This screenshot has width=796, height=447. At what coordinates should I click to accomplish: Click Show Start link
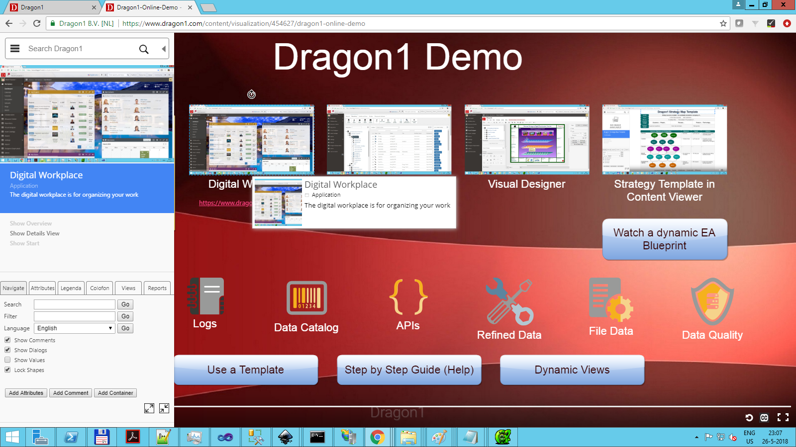click(x=25, y=243)
